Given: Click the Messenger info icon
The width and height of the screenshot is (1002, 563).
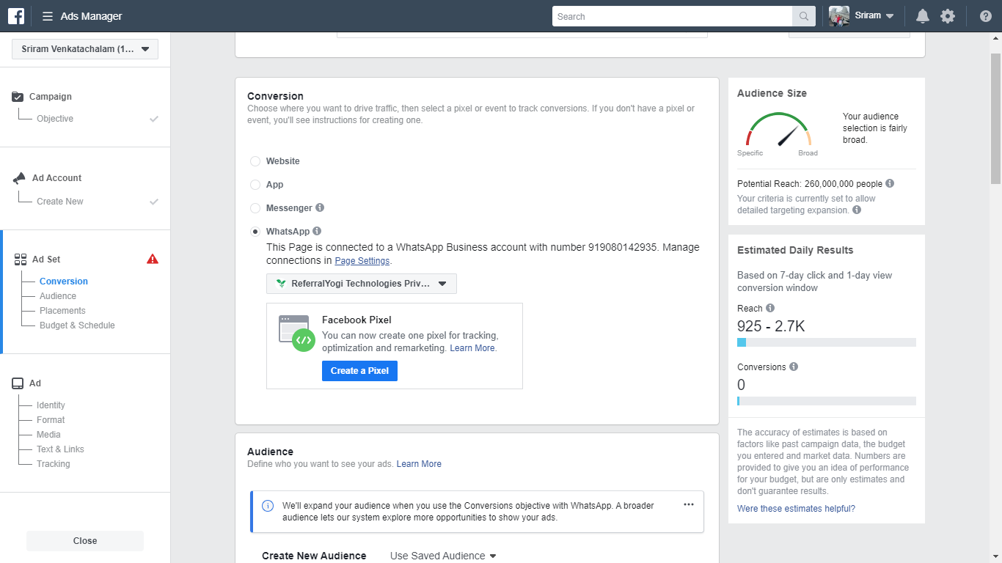Looking at the screenshot, I should (x=320, y=207).
